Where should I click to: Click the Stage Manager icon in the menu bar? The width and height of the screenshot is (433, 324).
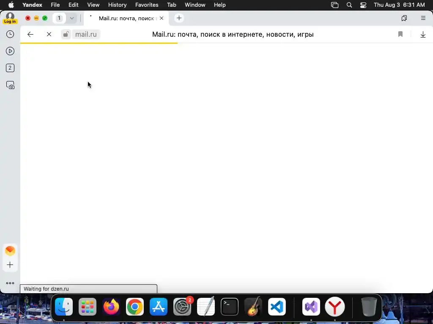[335, 5]
